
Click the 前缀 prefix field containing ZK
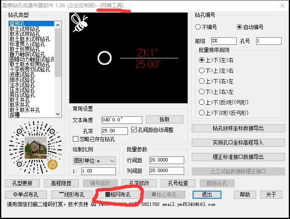(x=223, y=41)
